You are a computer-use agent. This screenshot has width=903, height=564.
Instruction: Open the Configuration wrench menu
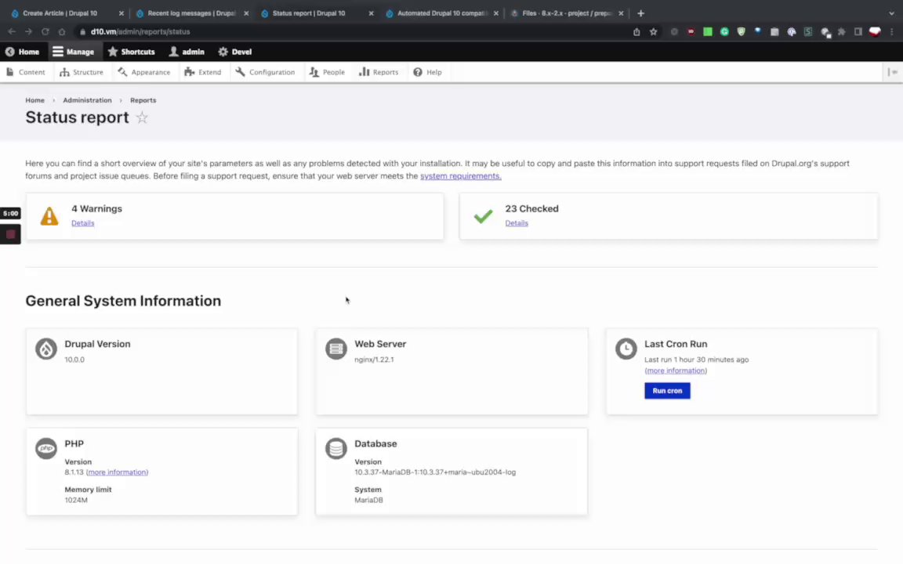pos(265,72)
